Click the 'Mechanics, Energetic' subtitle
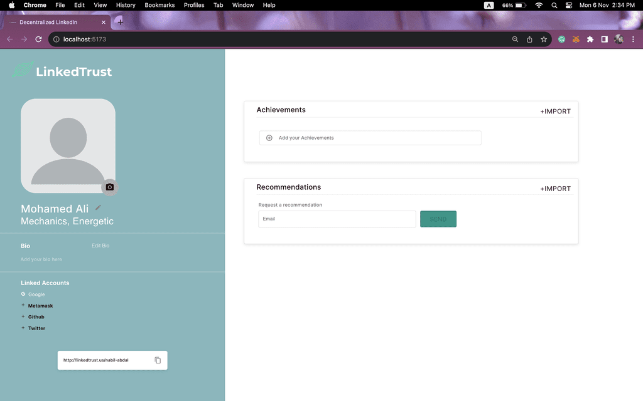Viewport: 643px width, 401px height. [67, 221]
